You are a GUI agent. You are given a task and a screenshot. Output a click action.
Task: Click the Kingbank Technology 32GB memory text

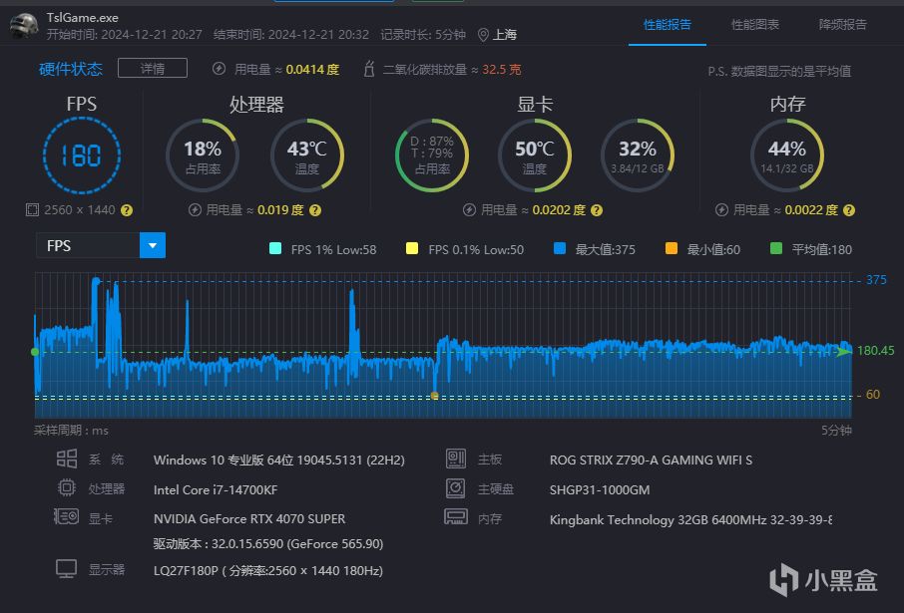[690, 519]
